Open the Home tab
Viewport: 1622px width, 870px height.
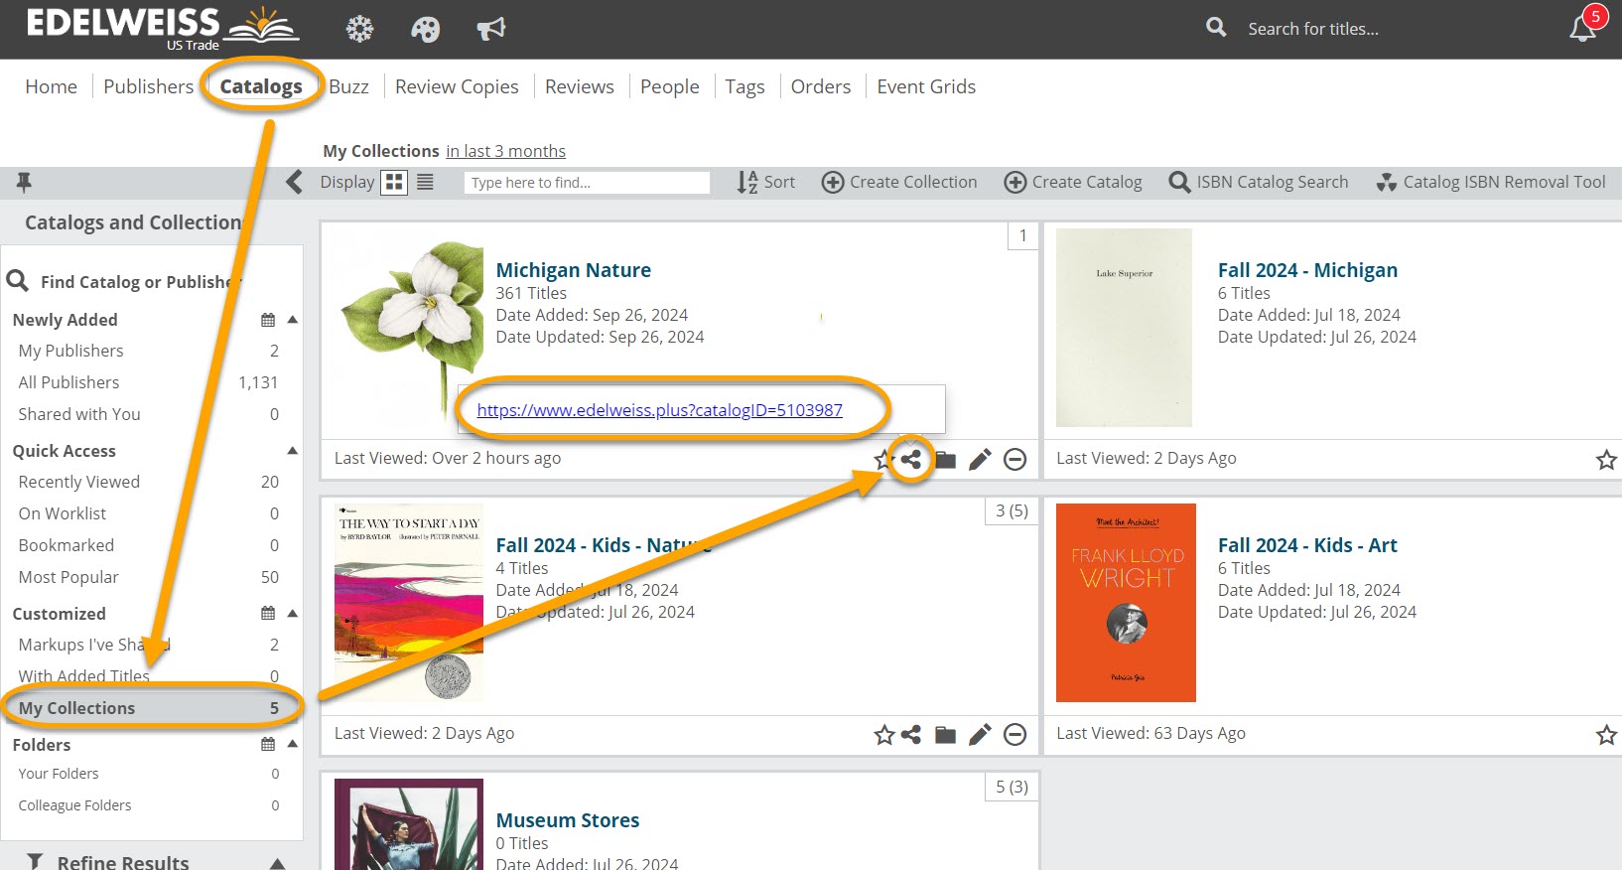(x=51, y=86)
